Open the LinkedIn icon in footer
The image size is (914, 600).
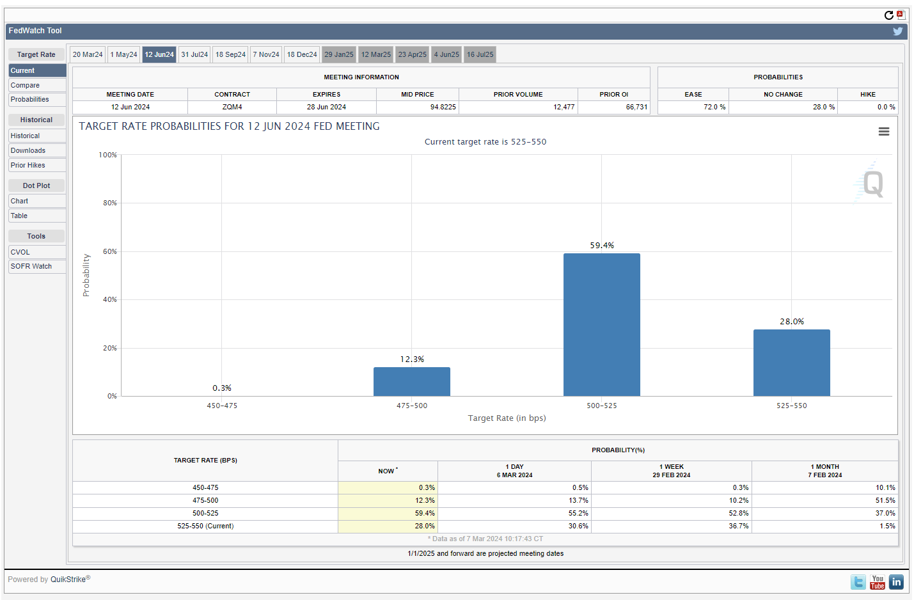click(x=896, y=581)
